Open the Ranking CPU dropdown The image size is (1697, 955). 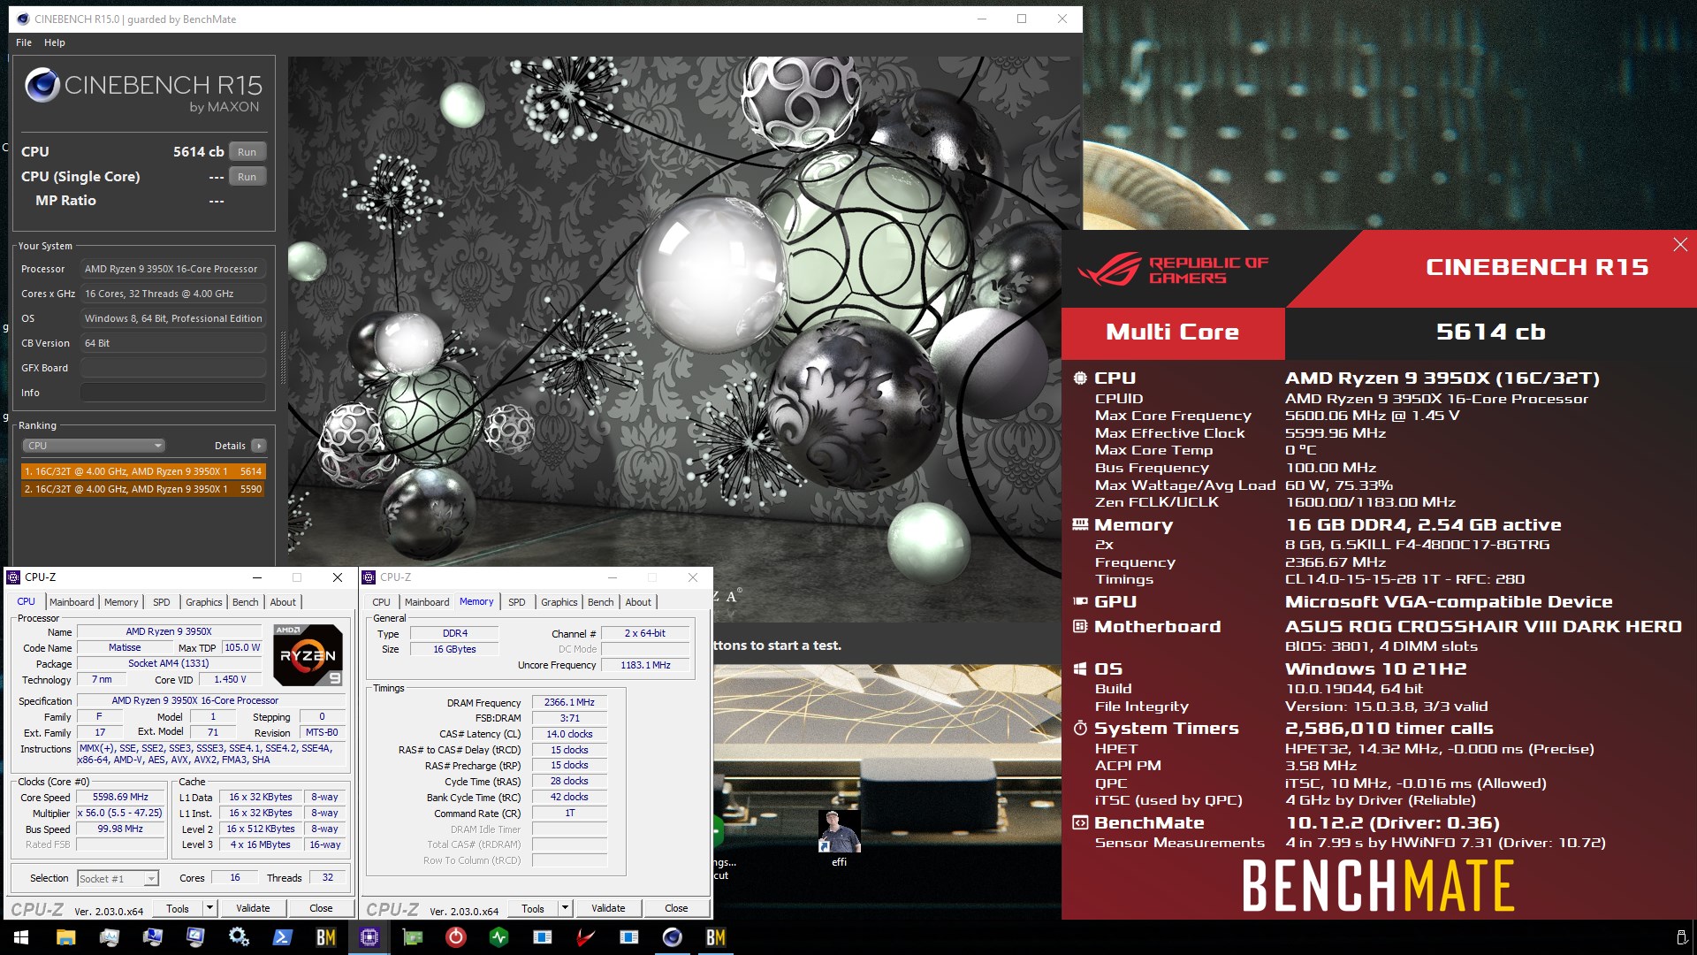[x=94, y=446]
